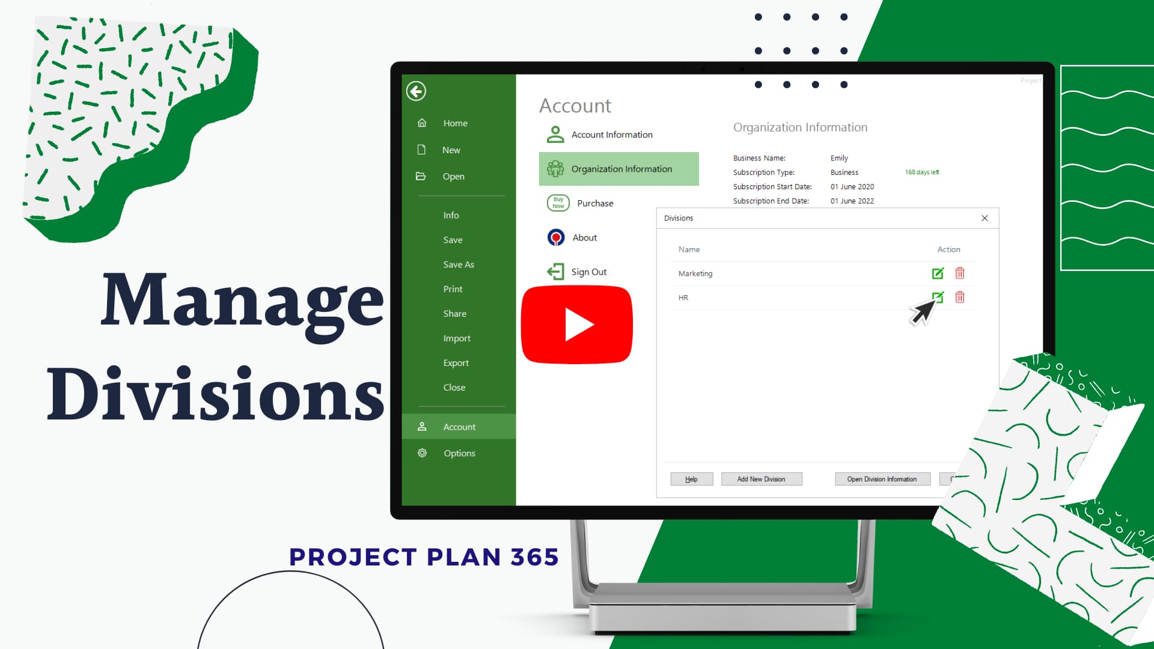Click the Options sidebar item

[460, 452]
